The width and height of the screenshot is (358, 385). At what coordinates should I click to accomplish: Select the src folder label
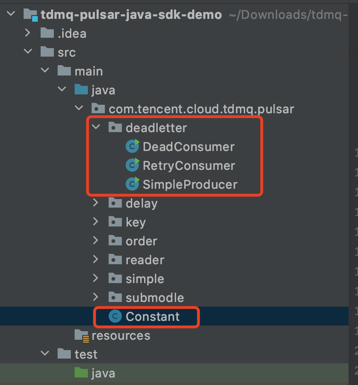click(67, 52)
